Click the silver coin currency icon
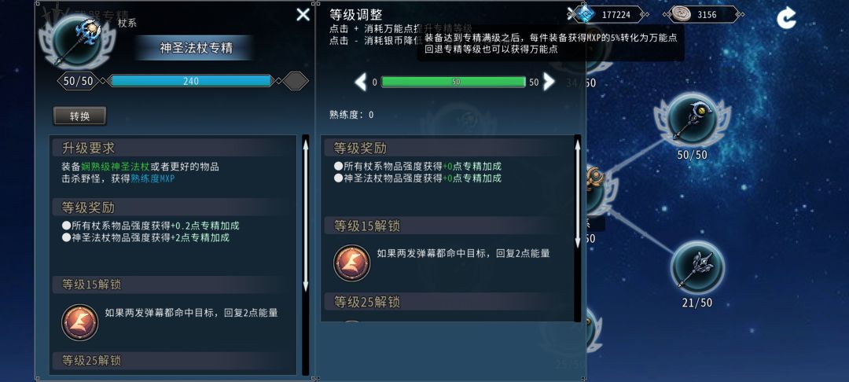 (681, 14)
